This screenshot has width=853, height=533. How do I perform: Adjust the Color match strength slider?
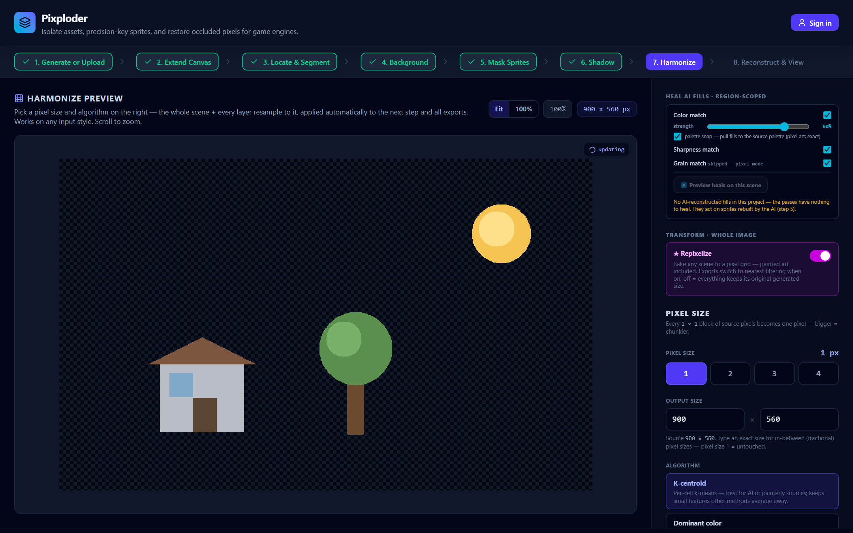pos(758,127)
